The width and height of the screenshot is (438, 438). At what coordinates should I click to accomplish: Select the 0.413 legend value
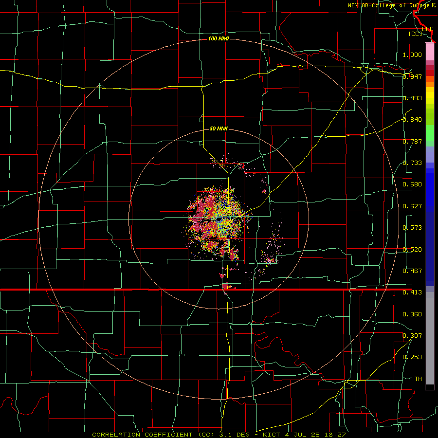pyautogui.click(x=412, y=292)
